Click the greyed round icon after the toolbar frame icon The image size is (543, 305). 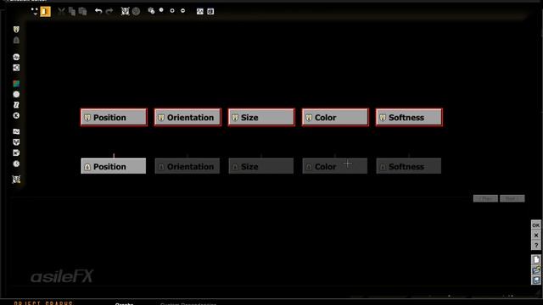[136, 11]
